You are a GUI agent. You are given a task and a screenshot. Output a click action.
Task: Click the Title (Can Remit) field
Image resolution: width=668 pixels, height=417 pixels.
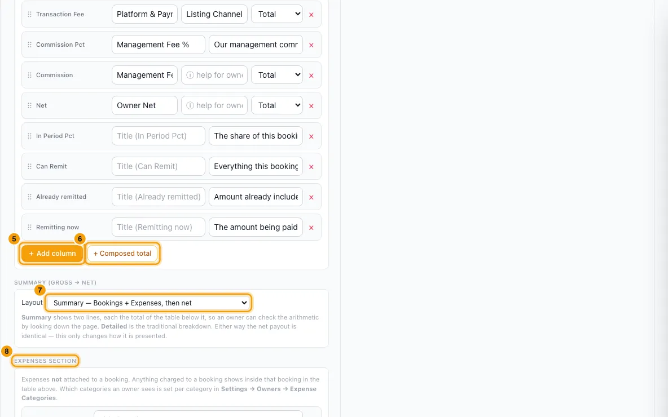(159, 166)
